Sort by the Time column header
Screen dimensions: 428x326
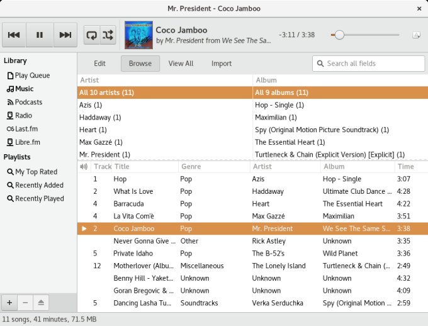[x=411, y=167]
